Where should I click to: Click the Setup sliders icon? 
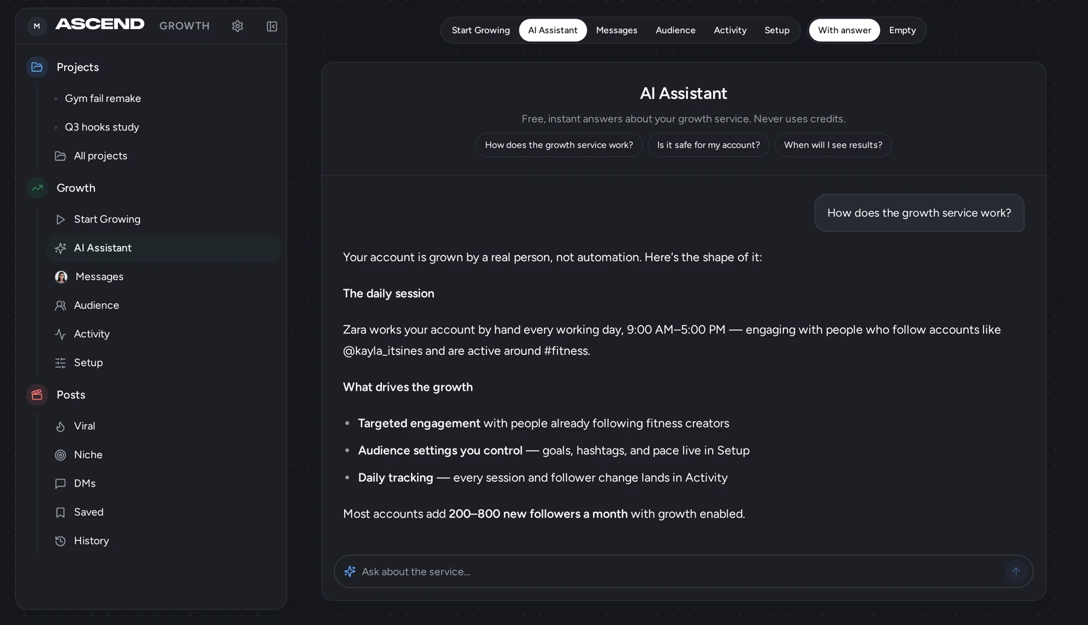coord(60,363)
